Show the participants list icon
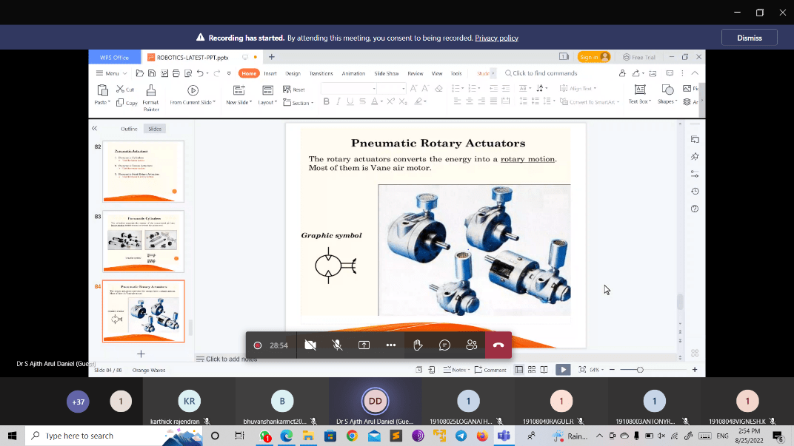Viewport: 794px width, 446px height. (471, 345)
